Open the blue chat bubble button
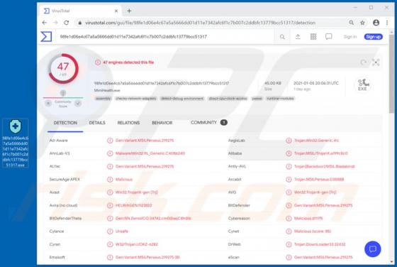This screenshot has width=397, height=267. click(x=373, y=249)
